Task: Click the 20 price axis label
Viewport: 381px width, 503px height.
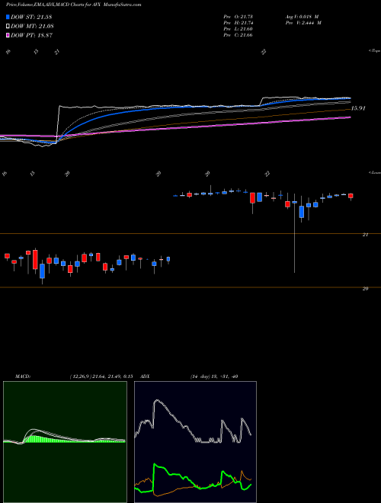Action: click(x=365, y=289)
